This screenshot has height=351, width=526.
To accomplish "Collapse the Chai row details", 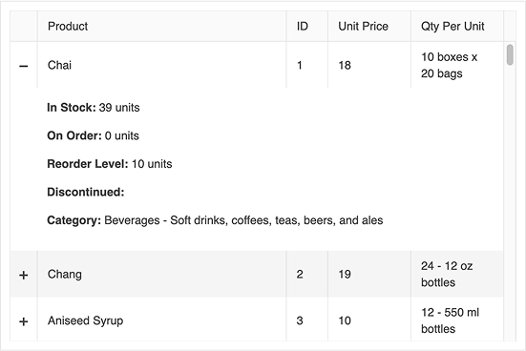I will (x=24, y=66).
